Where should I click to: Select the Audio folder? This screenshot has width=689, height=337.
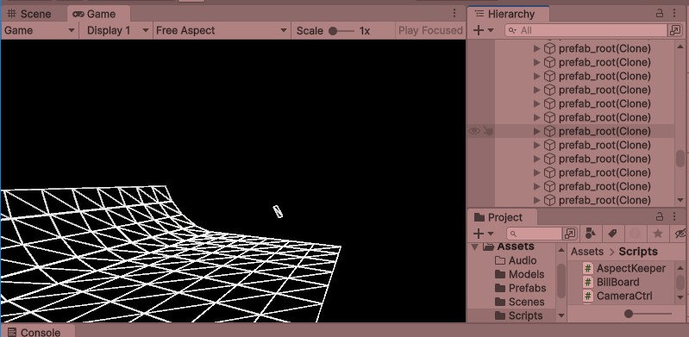pos(523,260)
